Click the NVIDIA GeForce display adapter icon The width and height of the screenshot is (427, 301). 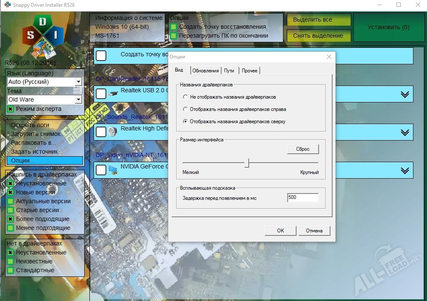(113, 170)
